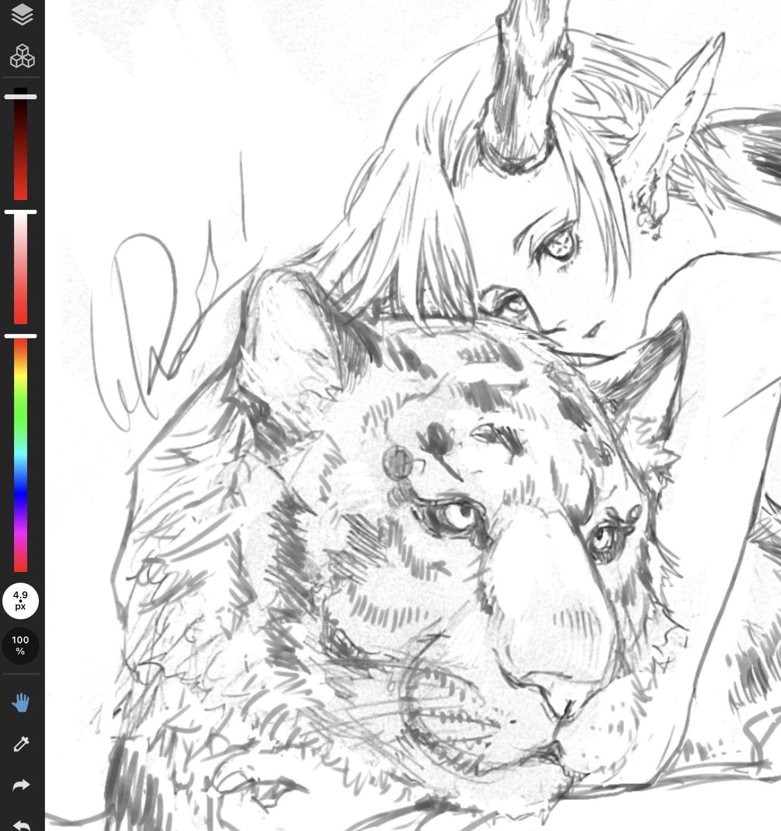Set saturation on the white-to-red slider
The image size is (781, 831).
[21, 267]
